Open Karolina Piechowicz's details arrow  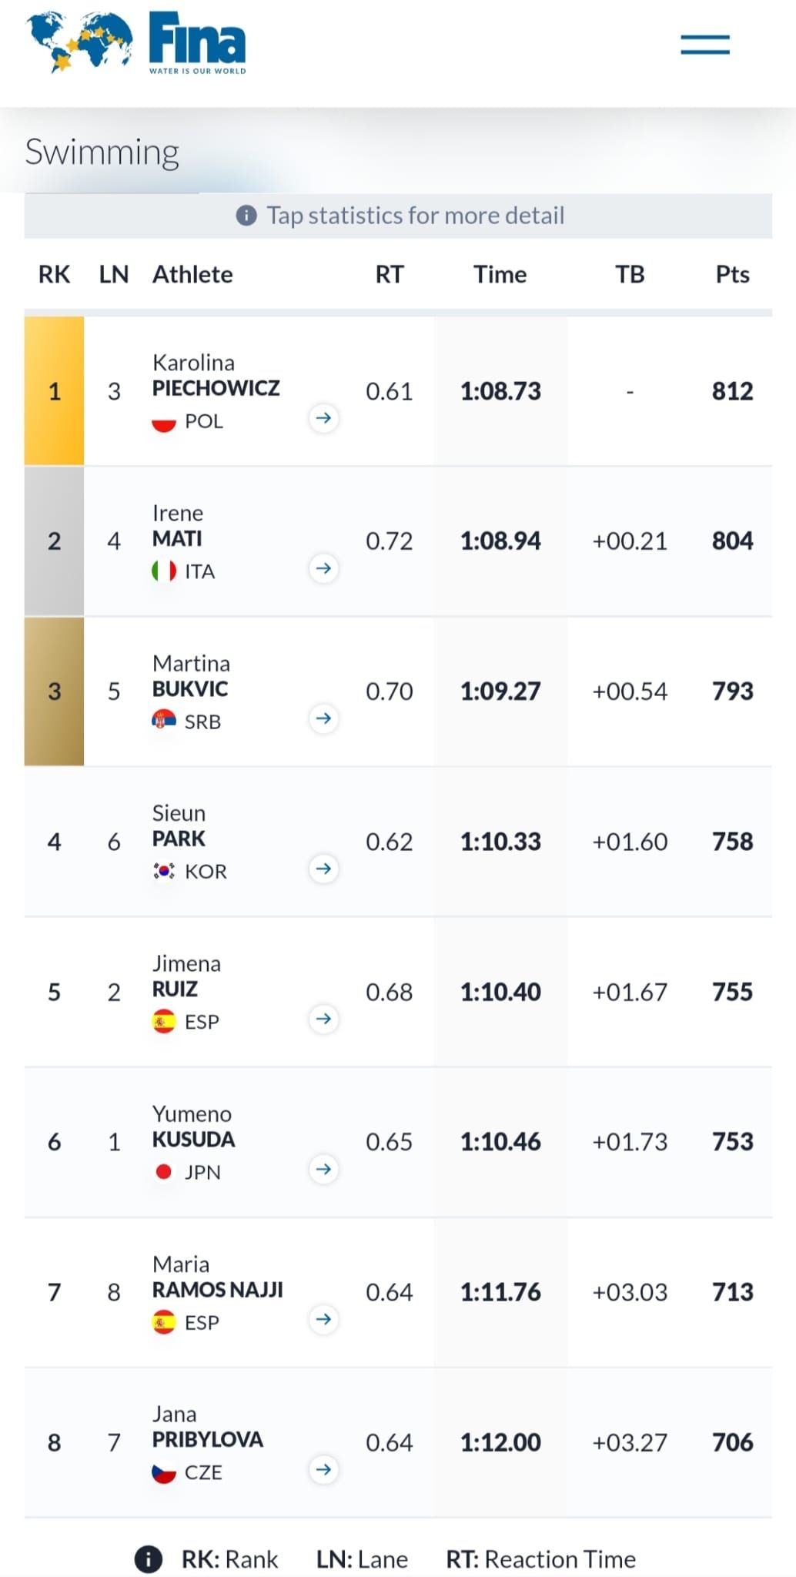pyautogui.click(x=324, y=418)
